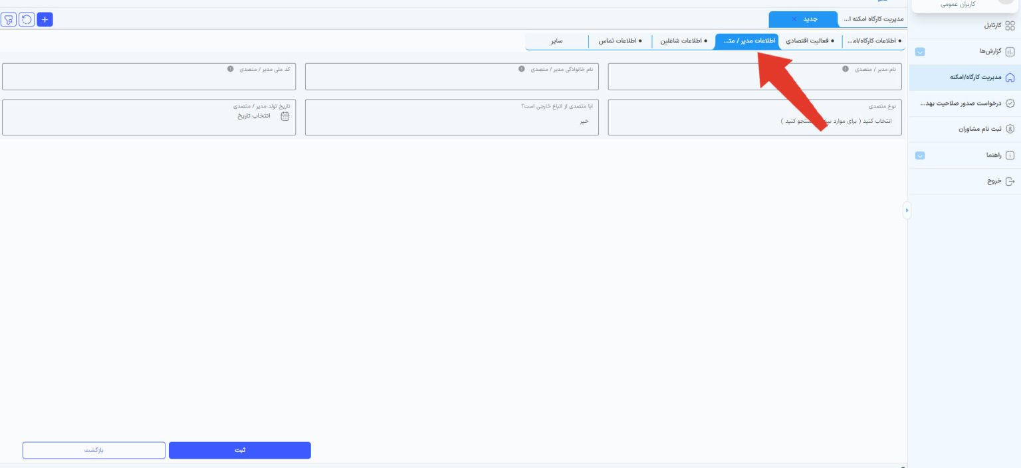Switch to the فعالیت اقتصادی tab
This screenshot has height=468, width=1021.
tap(810, 41)
